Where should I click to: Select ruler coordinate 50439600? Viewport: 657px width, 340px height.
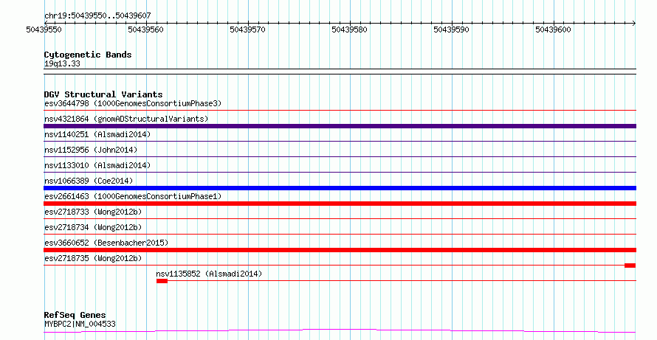pyautogui.click(x=553, y=30)
